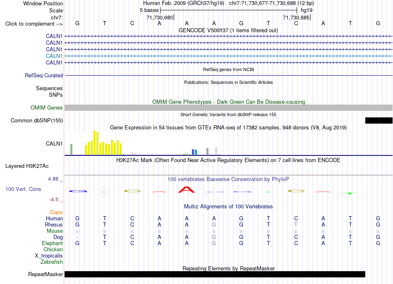Screen dimensions: 393x284
Task: Click the 4.88 PhyloP upper scale value
Action: (53, 179)
